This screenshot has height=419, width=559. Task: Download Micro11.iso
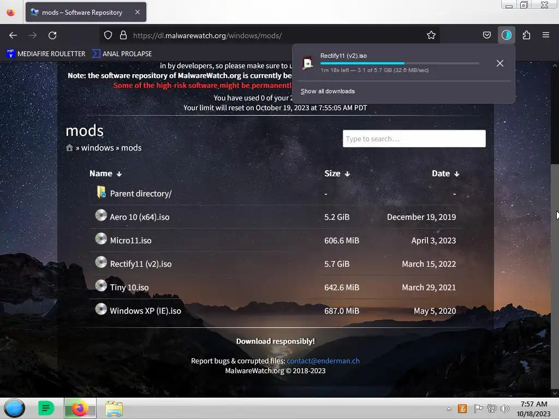130,241
